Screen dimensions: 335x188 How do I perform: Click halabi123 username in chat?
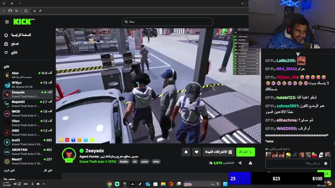pyautogui.click(x=286, y=97)
